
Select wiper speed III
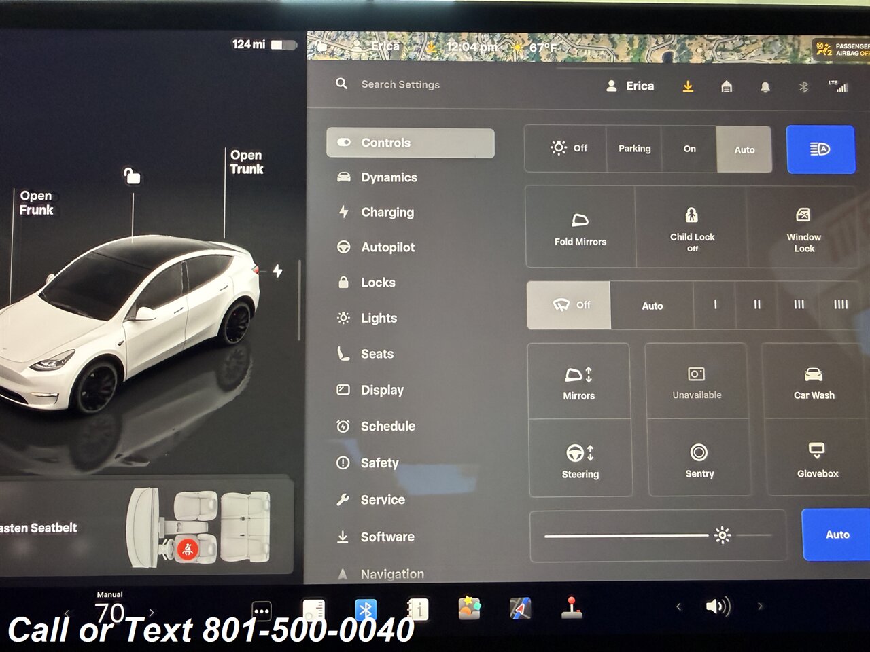(799, 305)
